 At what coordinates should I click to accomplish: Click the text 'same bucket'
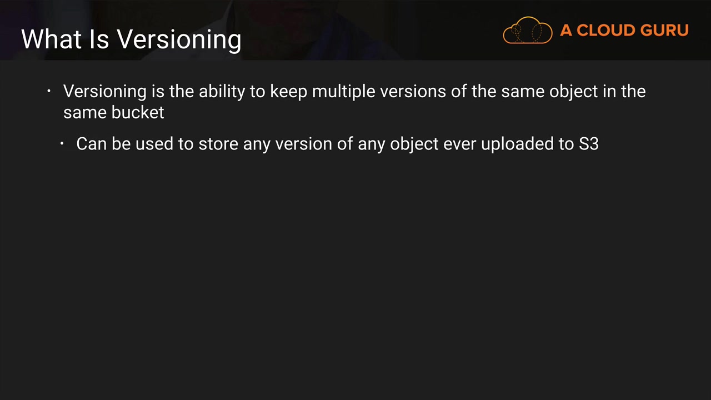coord(114,112)
